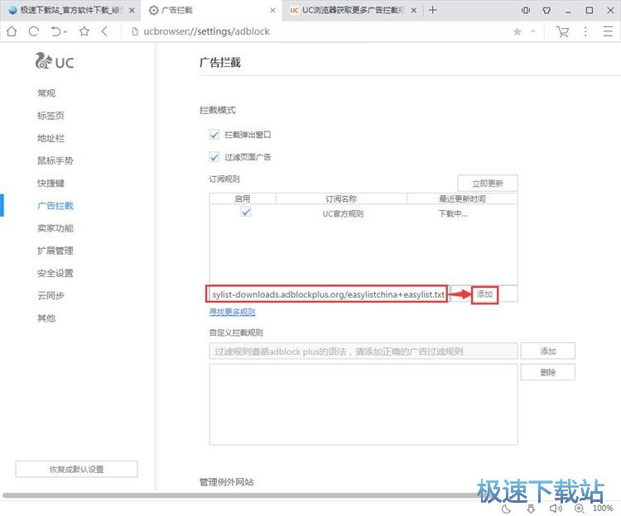Toggle 拦截弹出窗口 checkbox
This screenshot has width=621, height=516.
tap(214, 135)
